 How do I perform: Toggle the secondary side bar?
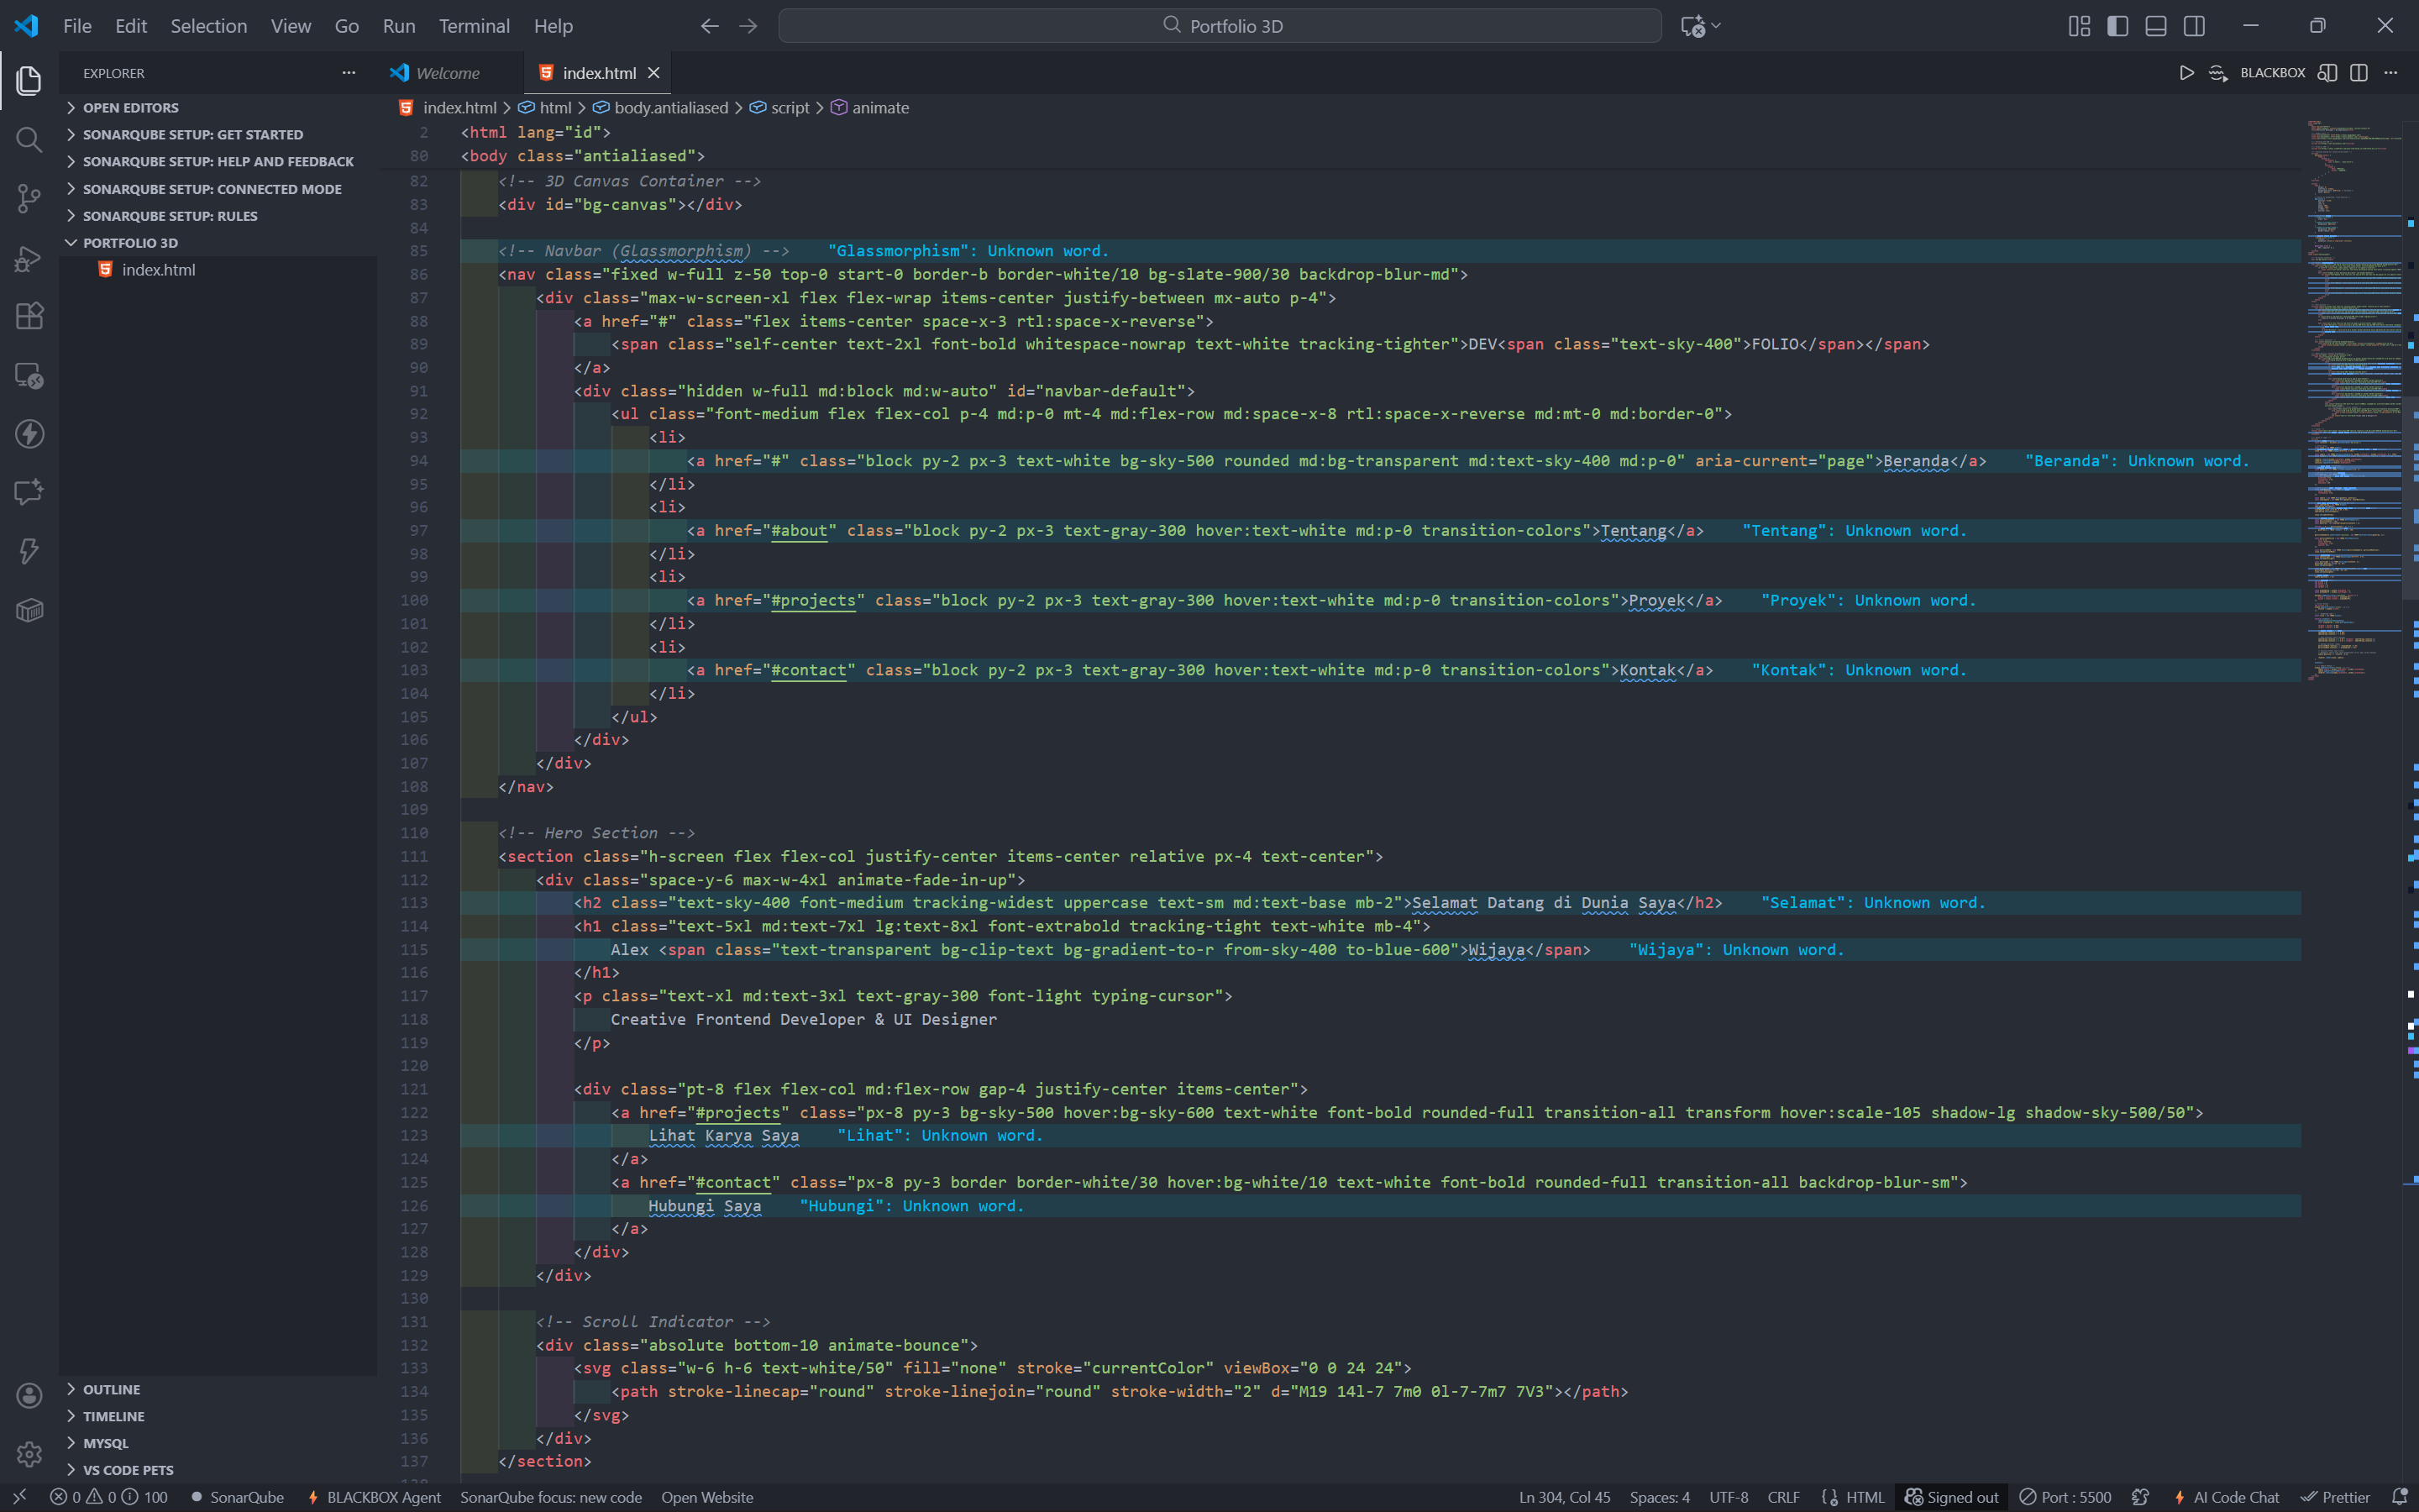[2194, 25]
